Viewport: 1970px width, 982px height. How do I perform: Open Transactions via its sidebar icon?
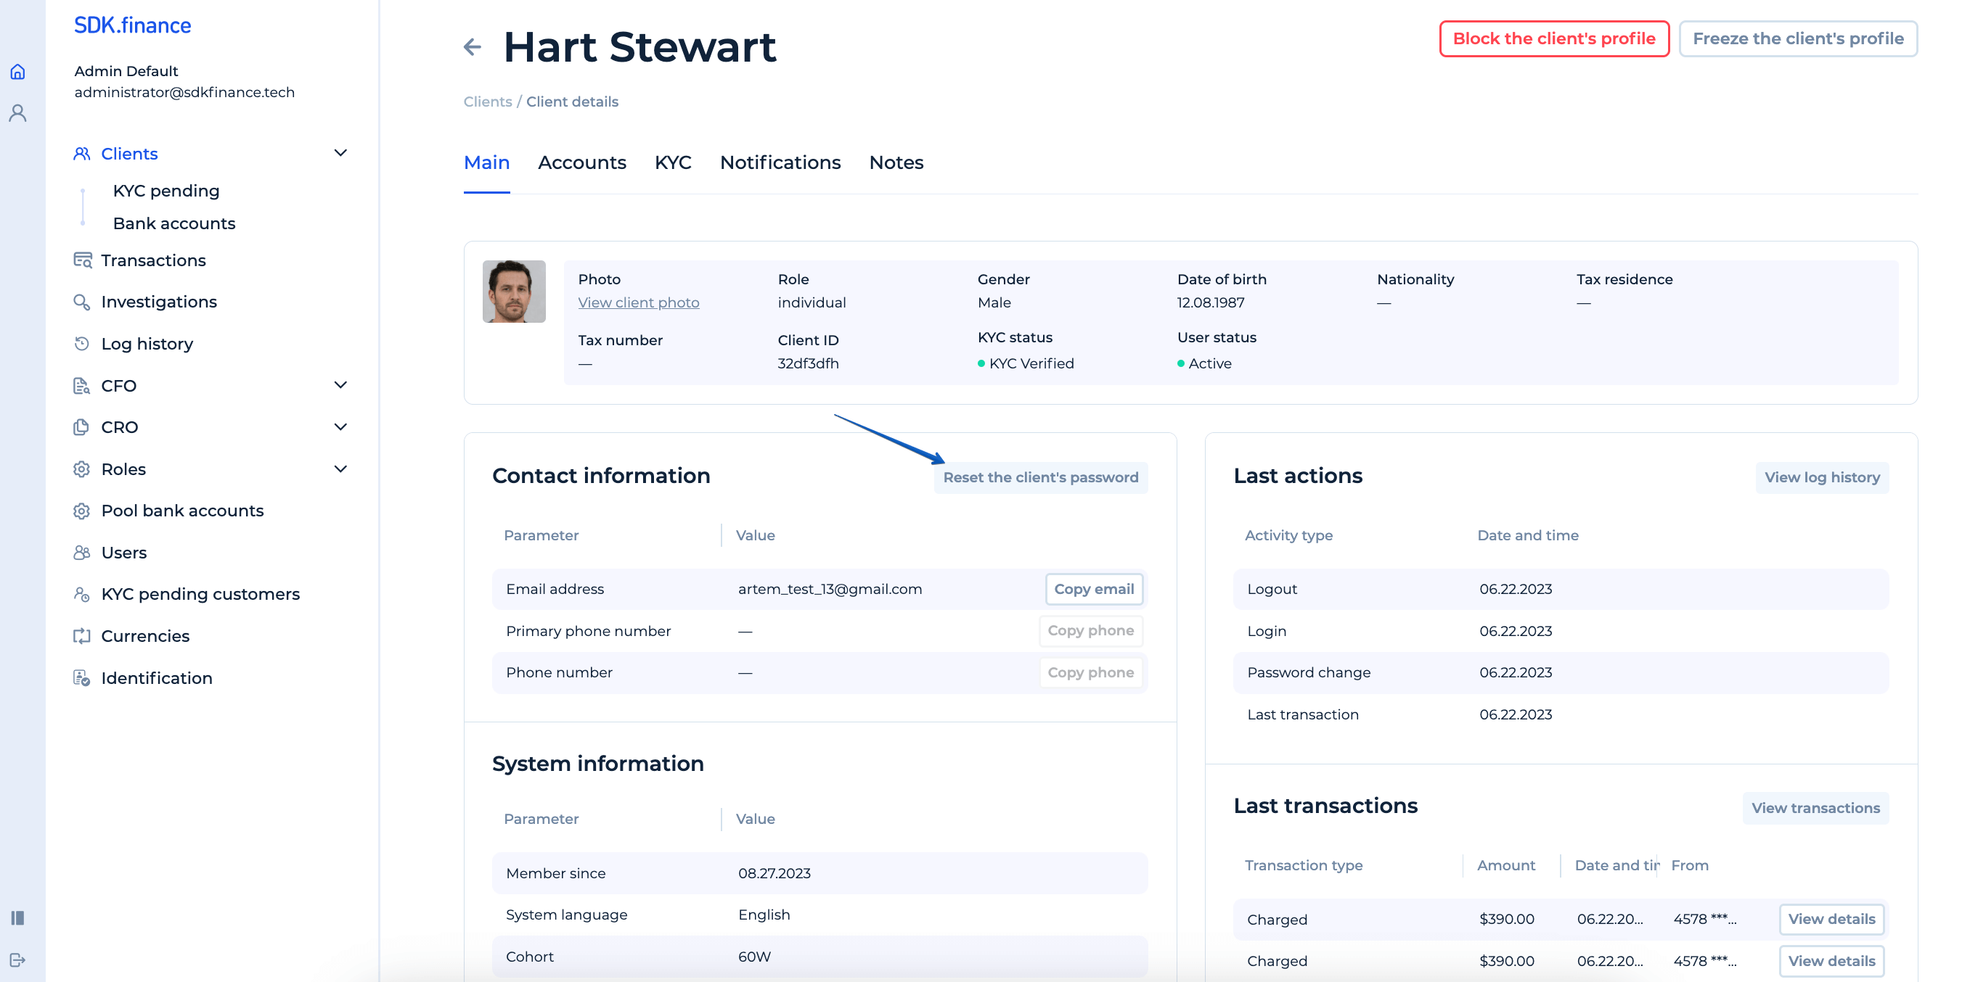click(83, 260)
